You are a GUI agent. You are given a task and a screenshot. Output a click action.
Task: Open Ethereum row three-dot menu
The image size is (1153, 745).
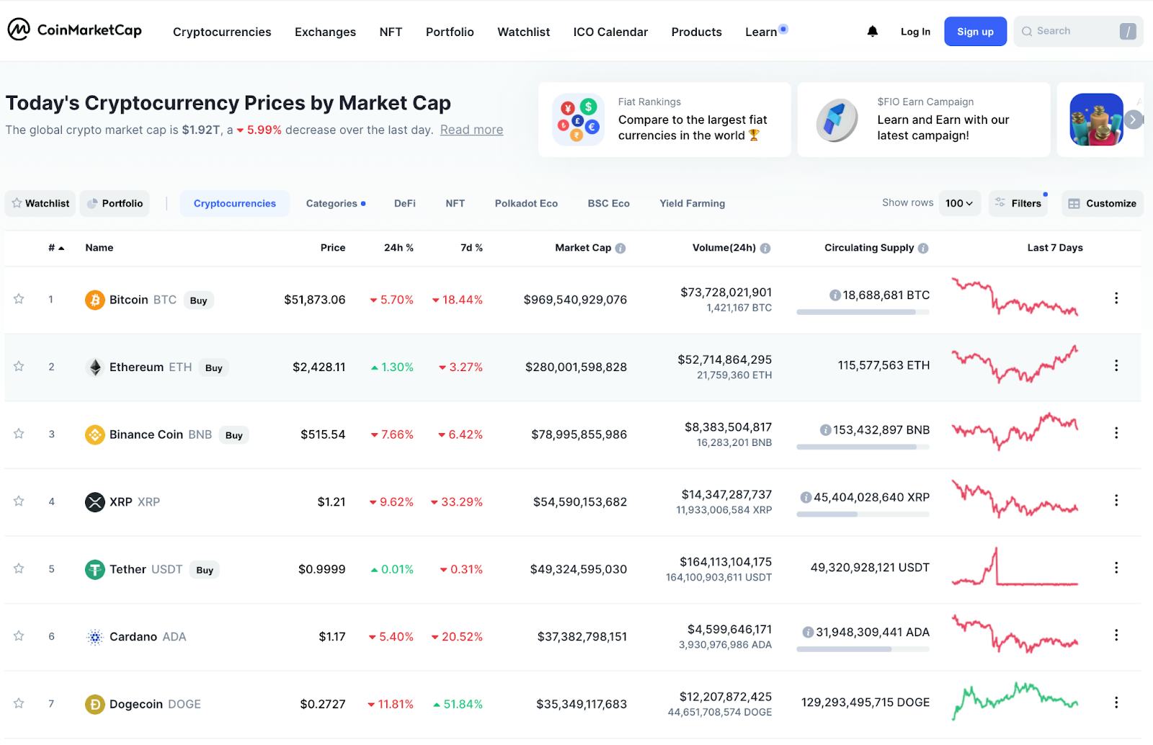tap(1116, 365)
